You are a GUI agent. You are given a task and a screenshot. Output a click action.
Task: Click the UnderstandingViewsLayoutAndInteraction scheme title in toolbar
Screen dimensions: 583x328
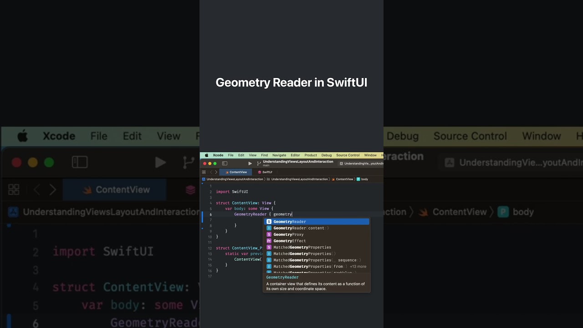[x=298, y=162]
